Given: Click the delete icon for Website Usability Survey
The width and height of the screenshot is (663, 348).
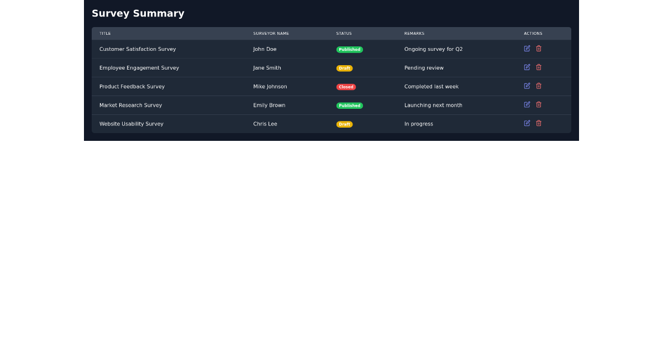Looking at the screenshot, I should click(539, 123).
